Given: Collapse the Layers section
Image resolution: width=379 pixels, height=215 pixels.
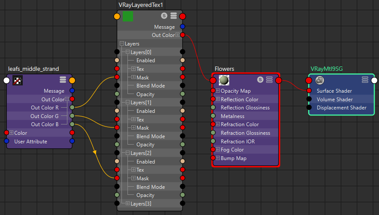Looking at the screenshot, I should coord(122,43).
